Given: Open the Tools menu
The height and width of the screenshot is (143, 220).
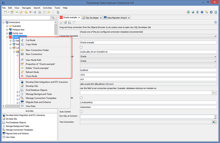Looking at the screenshot, I should click(57, 8).
